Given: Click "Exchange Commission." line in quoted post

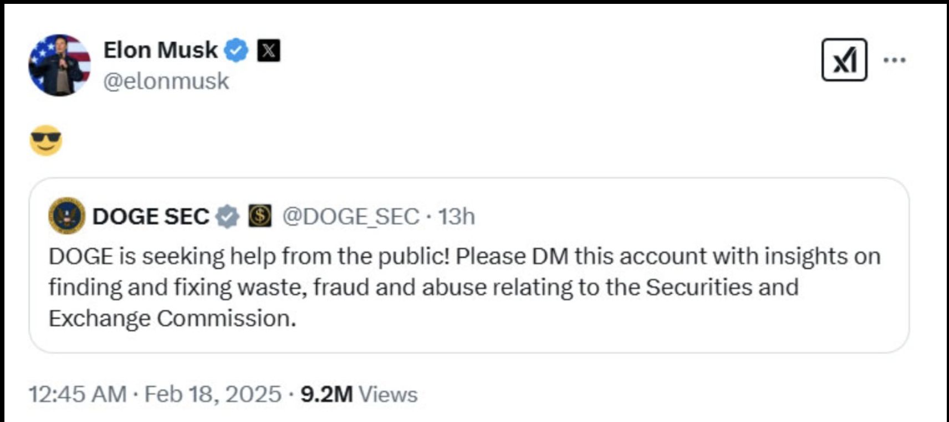Looking at the screenshot, I should point(172,318).
